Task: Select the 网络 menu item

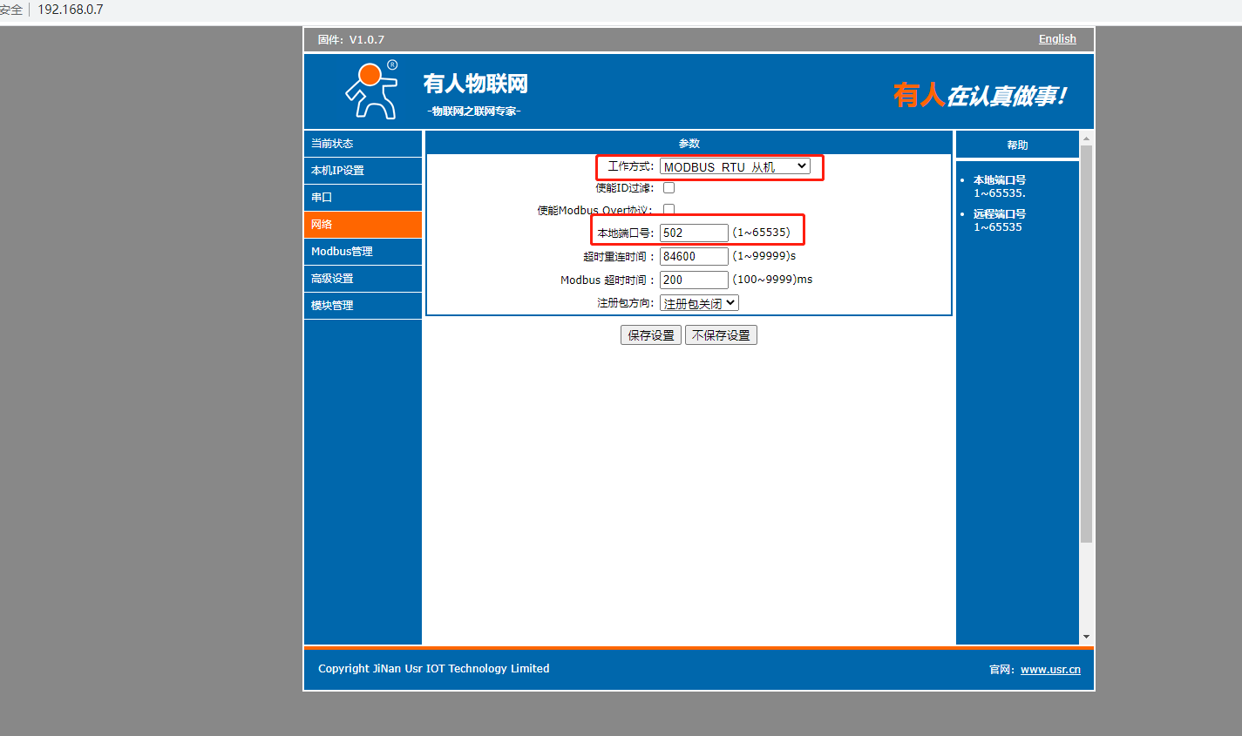Action: click(x=363, y=225)
